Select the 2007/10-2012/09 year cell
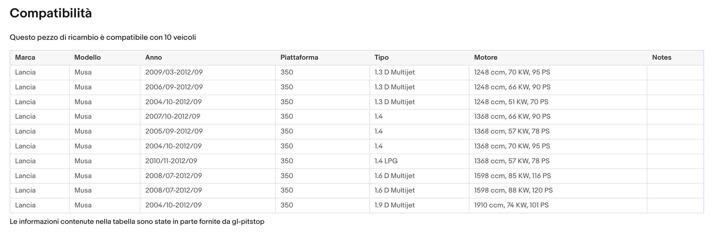Viewport: 713px width, 233px height. click(173, 117)
